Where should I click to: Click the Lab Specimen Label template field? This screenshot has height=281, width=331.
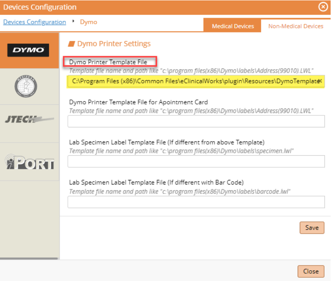click(196, 161)
